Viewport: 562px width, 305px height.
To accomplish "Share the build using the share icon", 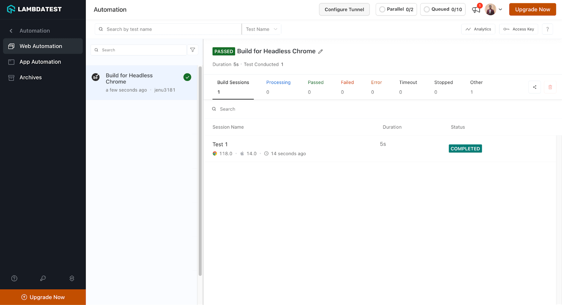I will [534, 87].
